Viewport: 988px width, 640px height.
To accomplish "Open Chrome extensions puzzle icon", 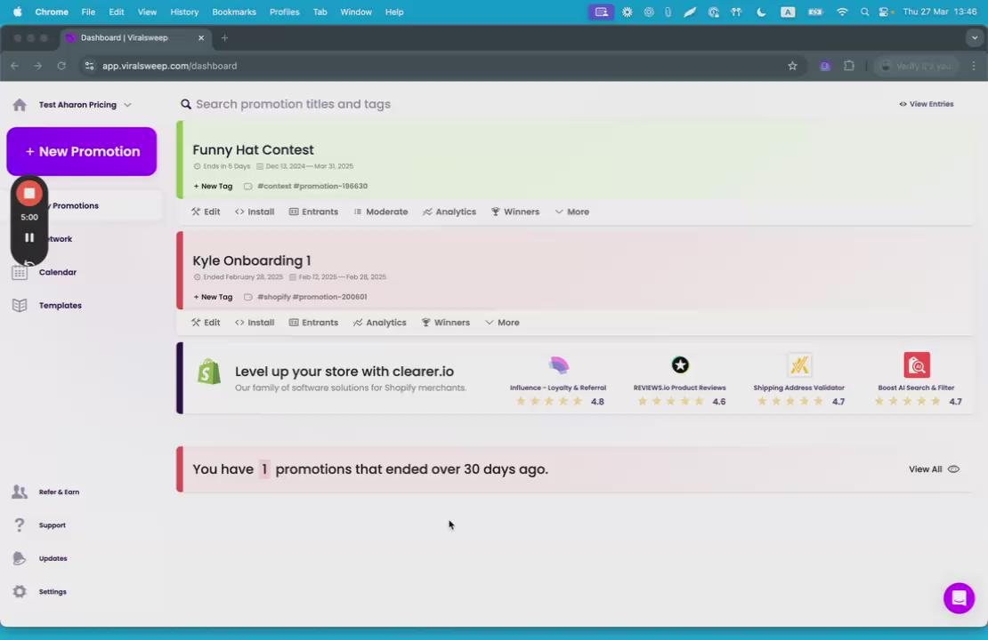I will tap(849, 66).
